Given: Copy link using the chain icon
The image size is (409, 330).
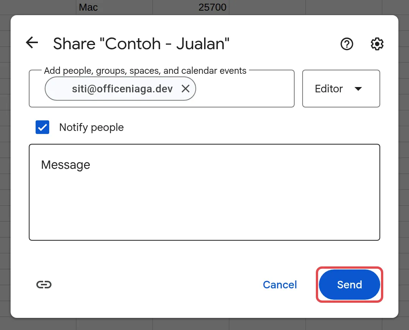Looking at the screenshot, I should point(44,284).
